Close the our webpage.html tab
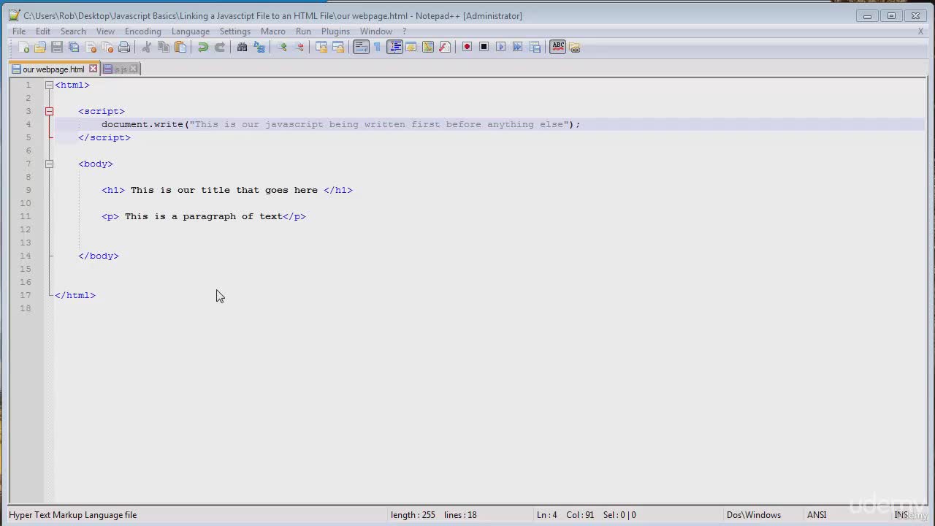 tap(93, 69)
